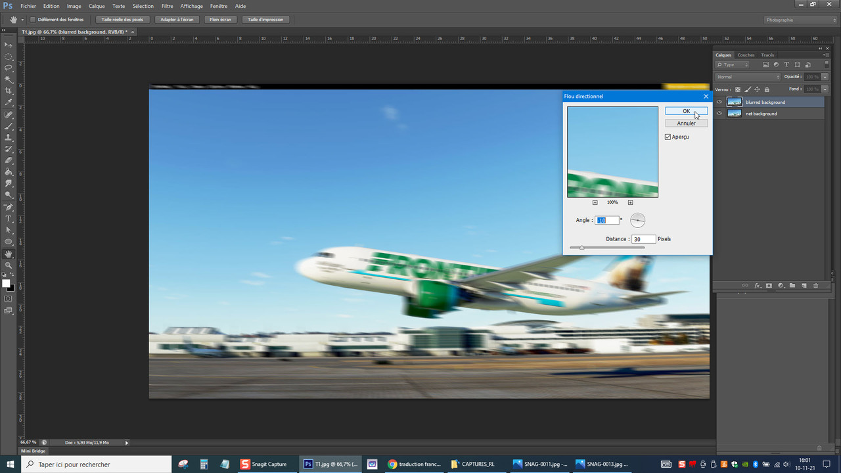Screen dimensions: 841x473
Task: Toggle Quick Mask mode
Action: pyautogui.click(x=9, y=298)
